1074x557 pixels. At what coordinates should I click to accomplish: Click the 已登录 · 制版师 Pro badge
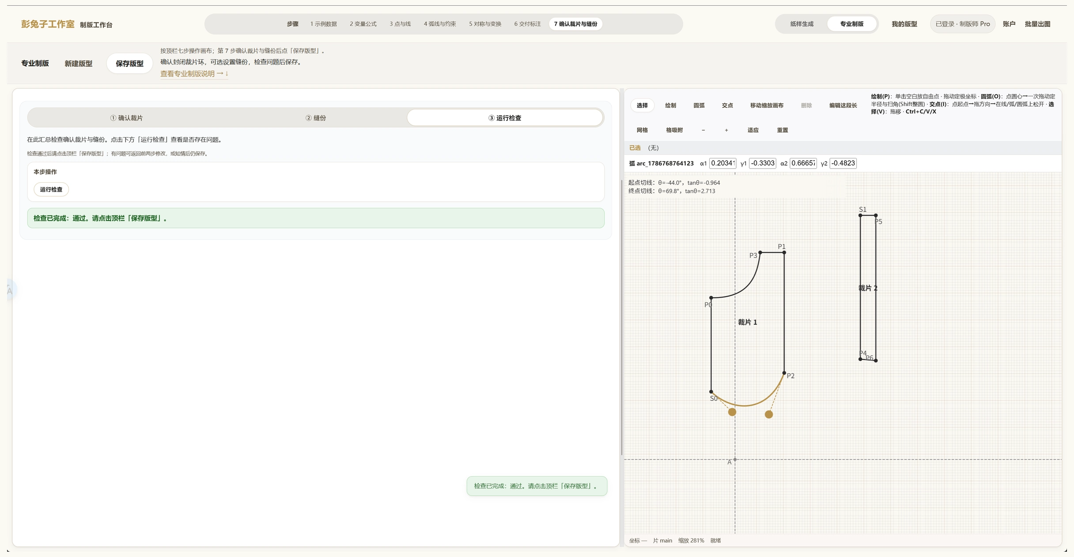pos(962,24)
